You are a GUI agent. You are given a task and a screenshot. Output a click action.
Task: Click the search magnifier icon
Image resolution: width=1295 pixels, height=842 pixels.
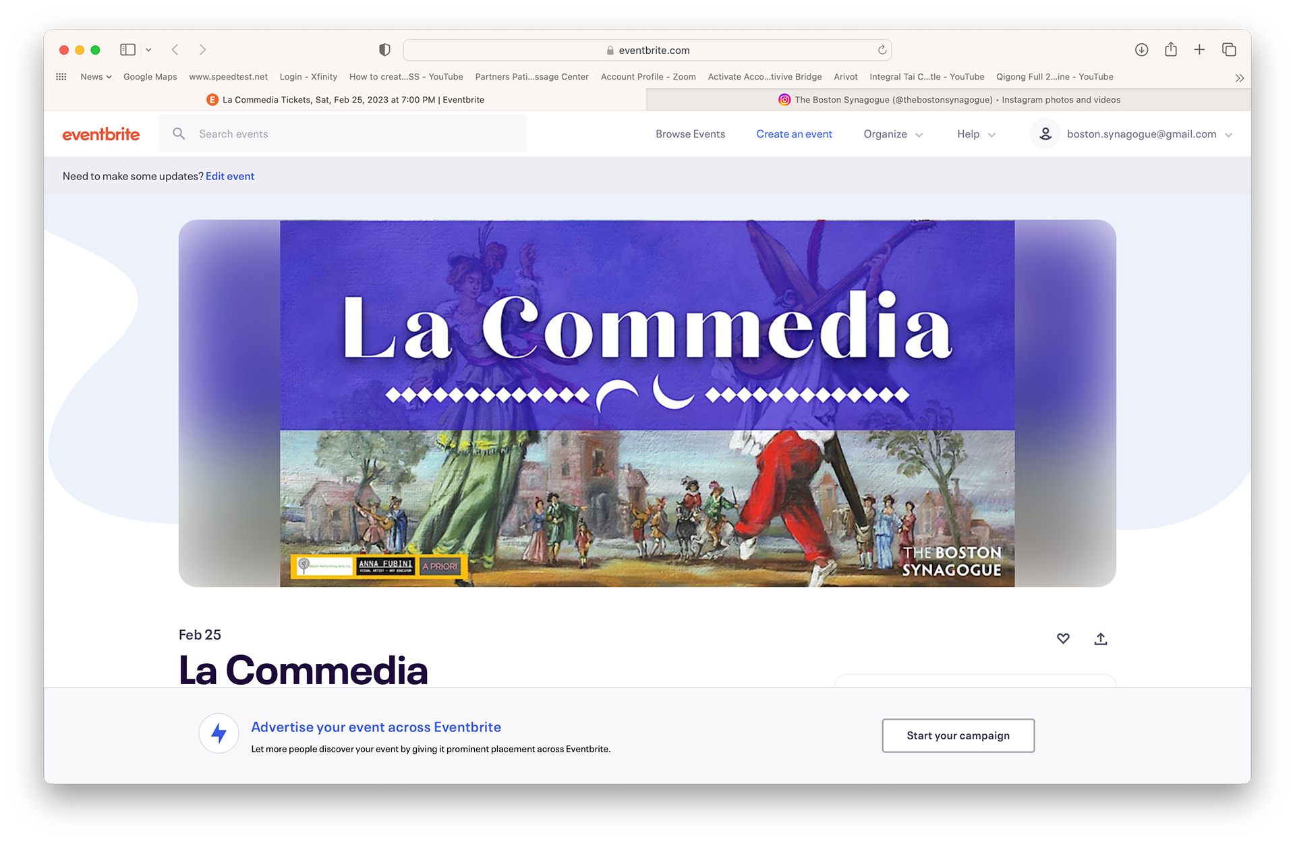point(179,134)
